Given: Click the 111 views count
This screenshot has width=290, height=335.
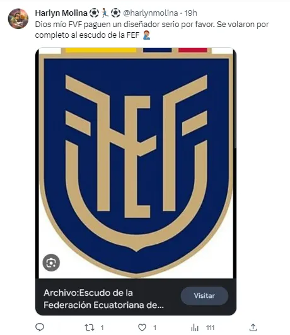Looking at the screenshot, I should pos(210,327).
